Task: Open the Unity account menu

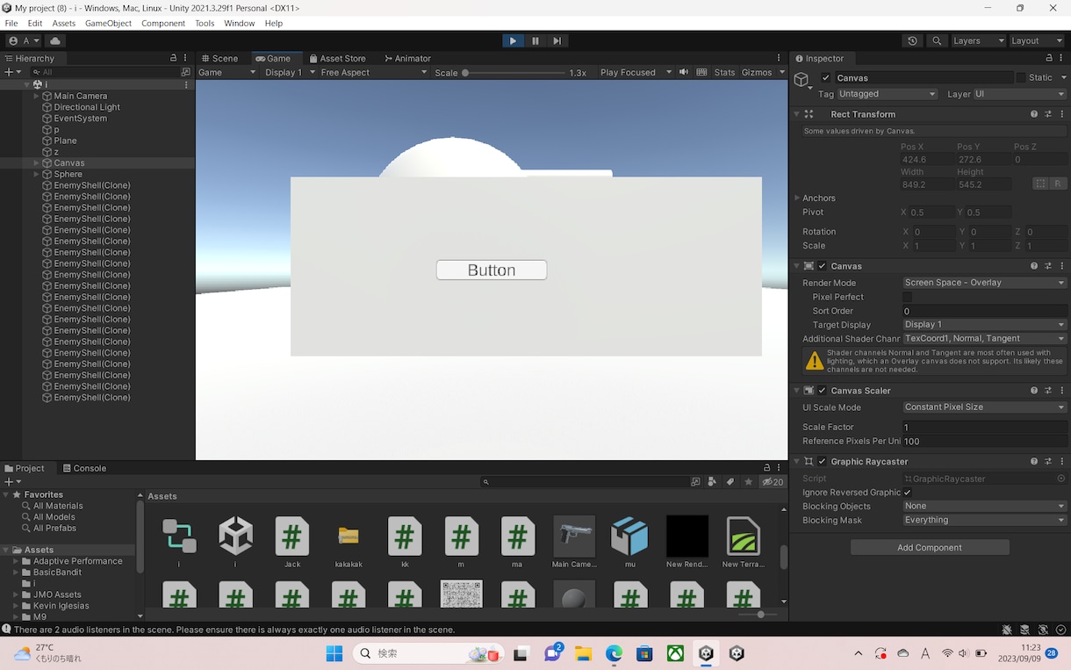Action: [23, 40]
